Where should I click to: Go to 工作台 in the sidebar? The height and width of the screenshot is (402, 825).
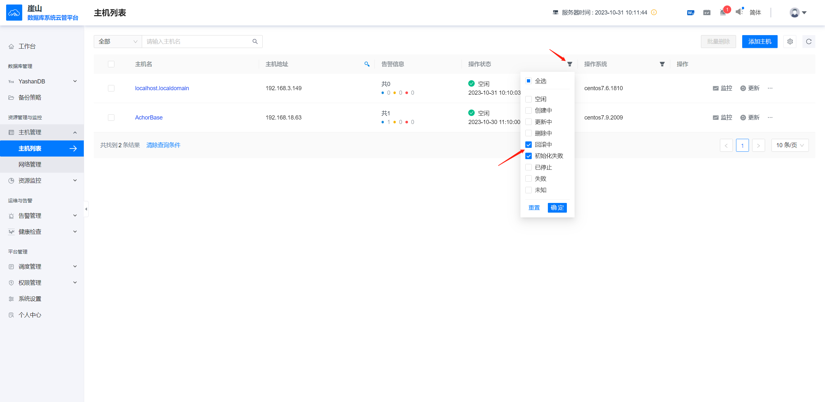[27, 46]
